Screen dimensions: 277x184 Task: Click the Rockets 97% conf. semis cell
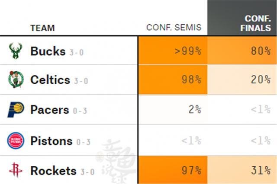pyautogui.click(x=173, y=170)
